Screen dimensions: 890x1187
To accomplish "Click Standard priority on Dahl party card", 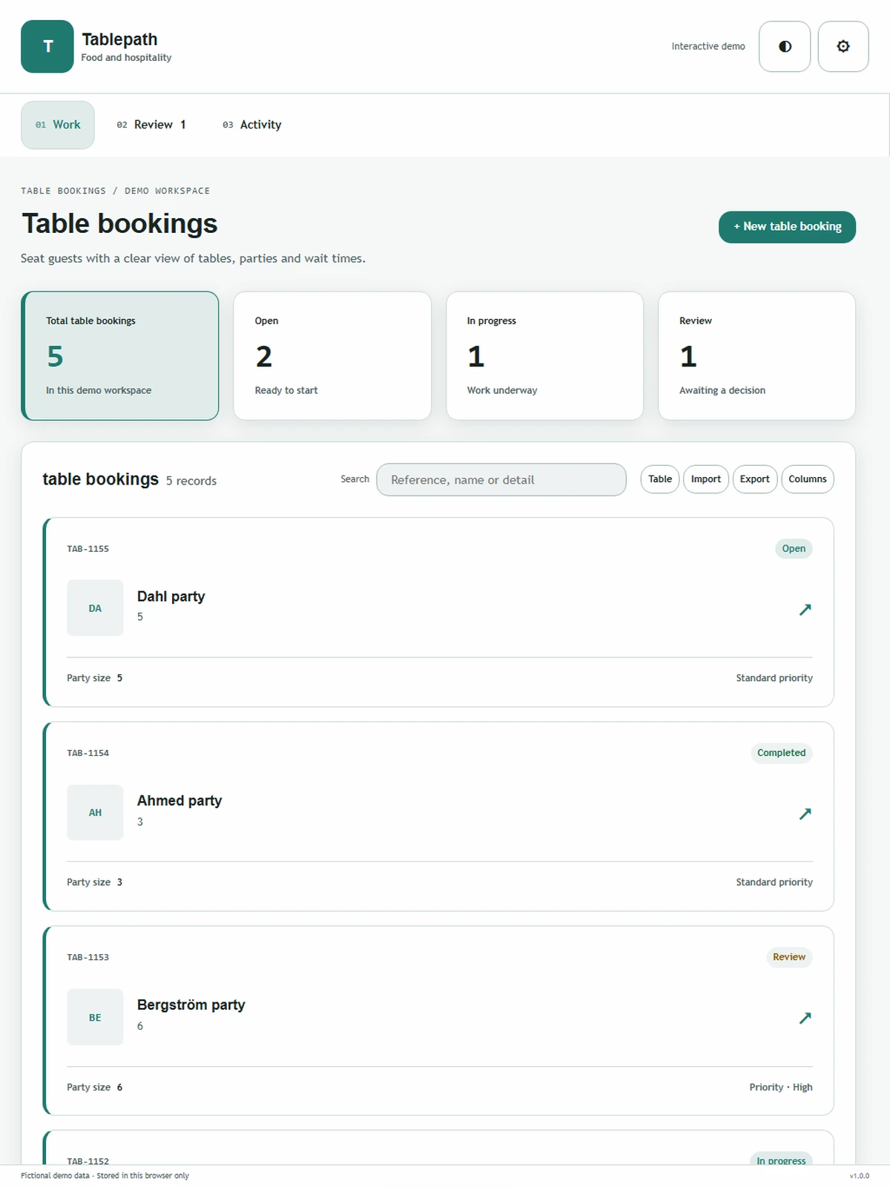I will 774,678.
